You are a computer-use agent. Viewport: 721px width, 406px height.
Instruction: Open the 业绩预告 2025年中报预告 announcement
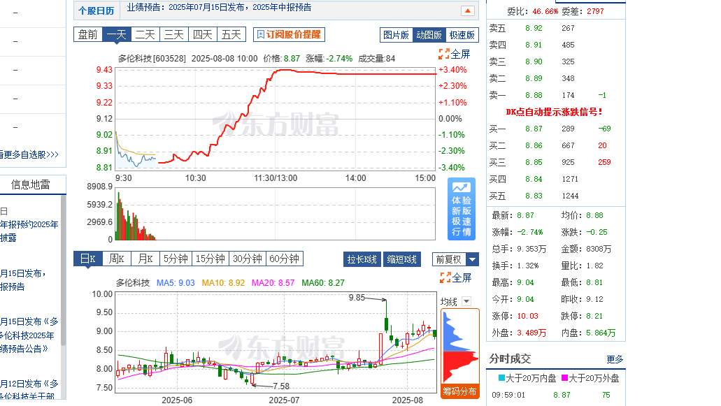tap(219, 8)
